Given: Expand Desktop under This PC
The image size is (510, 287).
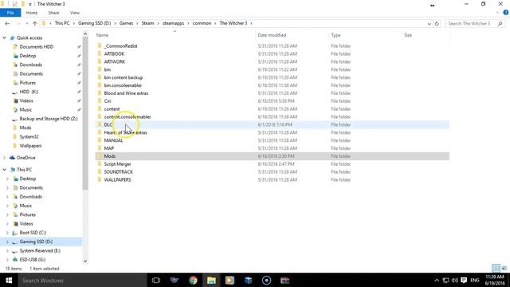Looking at the screenshot, I should [x=7, y=179].
